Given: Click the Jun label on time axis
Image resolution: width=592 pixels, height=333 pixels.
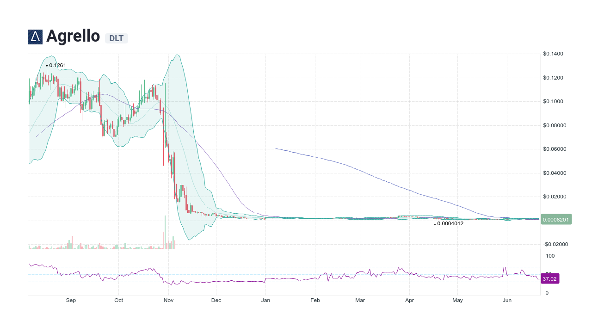Looking at the screenshot, I should [507, 300].
